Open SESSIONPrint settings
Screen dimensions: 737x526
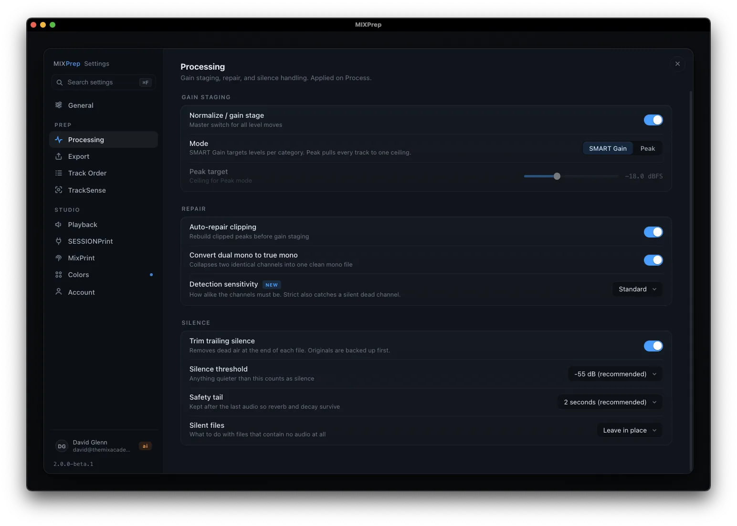click(104, 241)
